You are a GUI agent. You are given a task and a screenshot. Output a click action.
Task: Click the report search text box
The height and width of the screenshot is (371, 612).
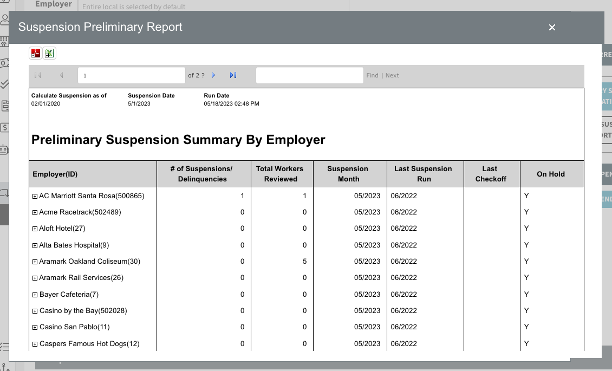pyautogui.click(x=309, y=75)
